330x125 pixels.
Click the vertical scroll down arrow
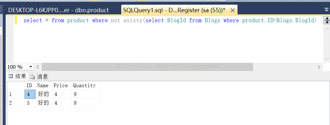coord(327,59)
